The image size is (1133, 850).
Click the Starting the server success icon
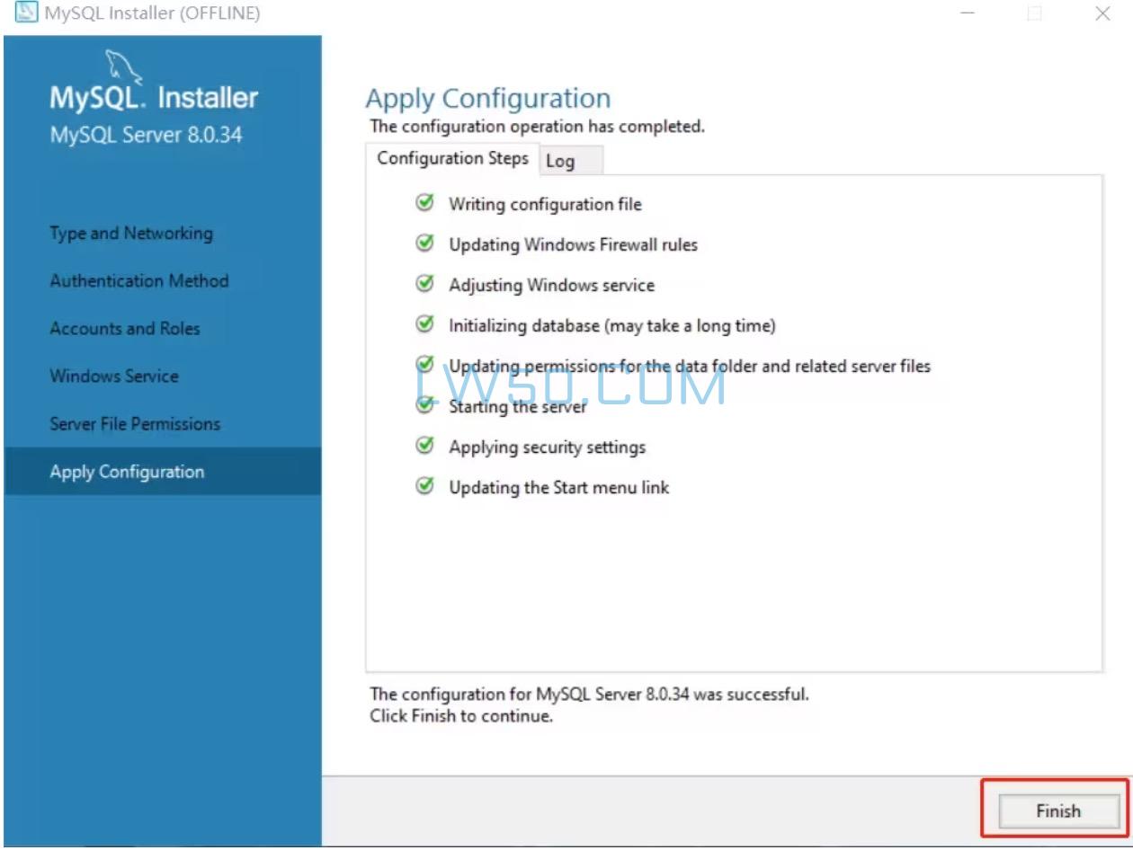[x=424, y=406]
